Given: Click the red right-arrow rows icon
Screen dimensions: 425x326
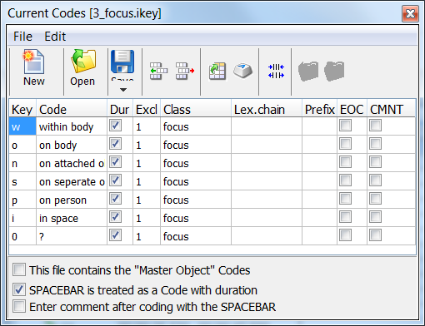Looking at the screenshot, I should coord(185,71).
